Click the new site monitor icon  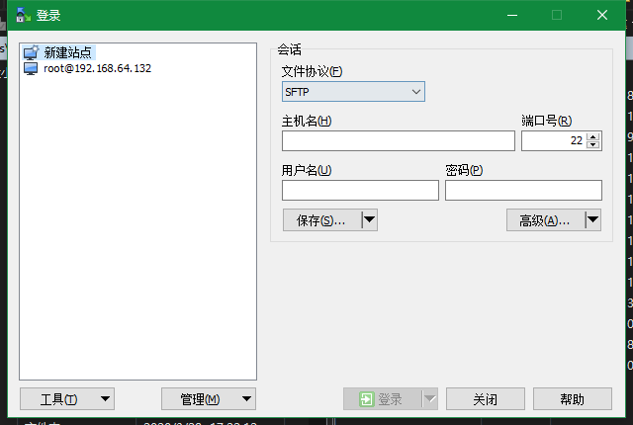[31, 52]
